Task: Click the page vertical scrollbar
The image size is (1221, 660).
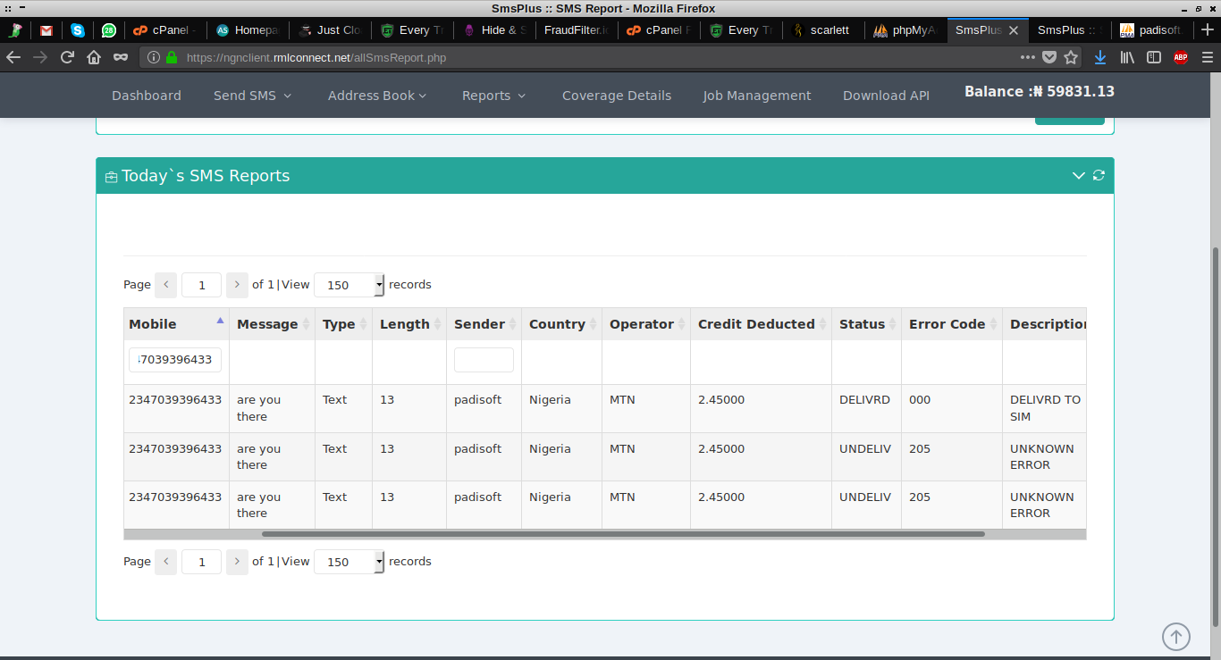Action: tap(1216, 439)
